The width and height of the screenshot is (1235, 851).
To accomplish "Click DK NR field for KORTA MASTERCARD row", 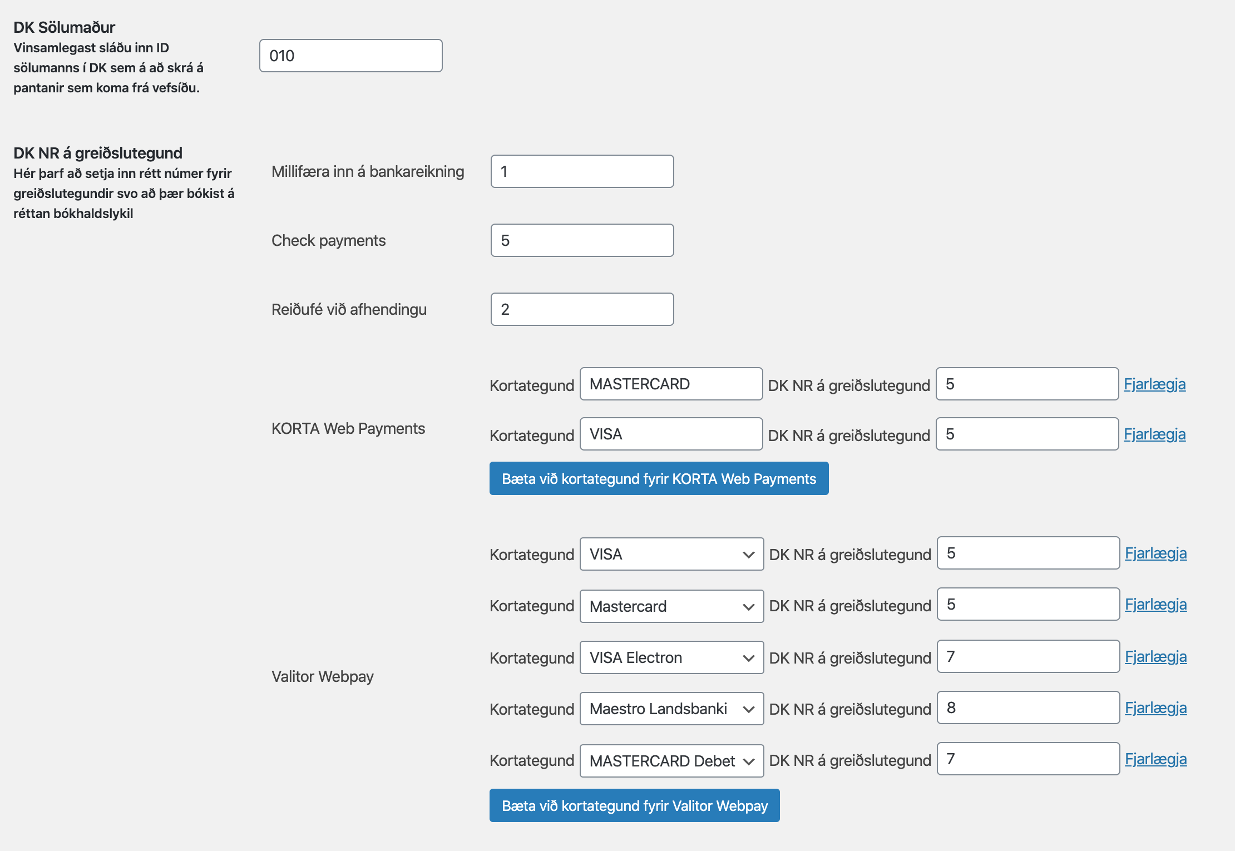I will click(x=1027, y=384).
